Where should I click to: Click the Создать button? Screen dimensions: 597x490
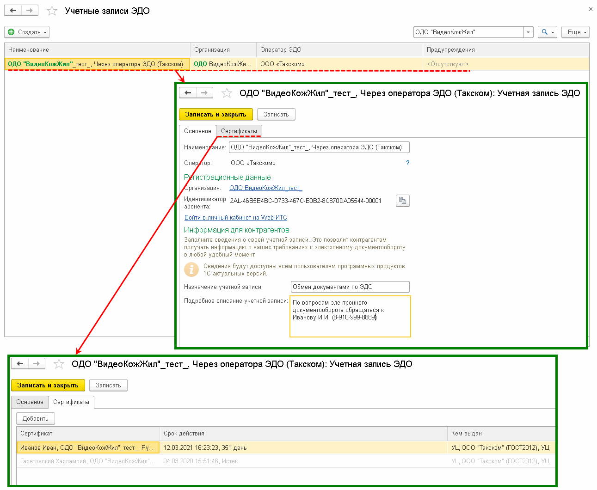point(27,32)
